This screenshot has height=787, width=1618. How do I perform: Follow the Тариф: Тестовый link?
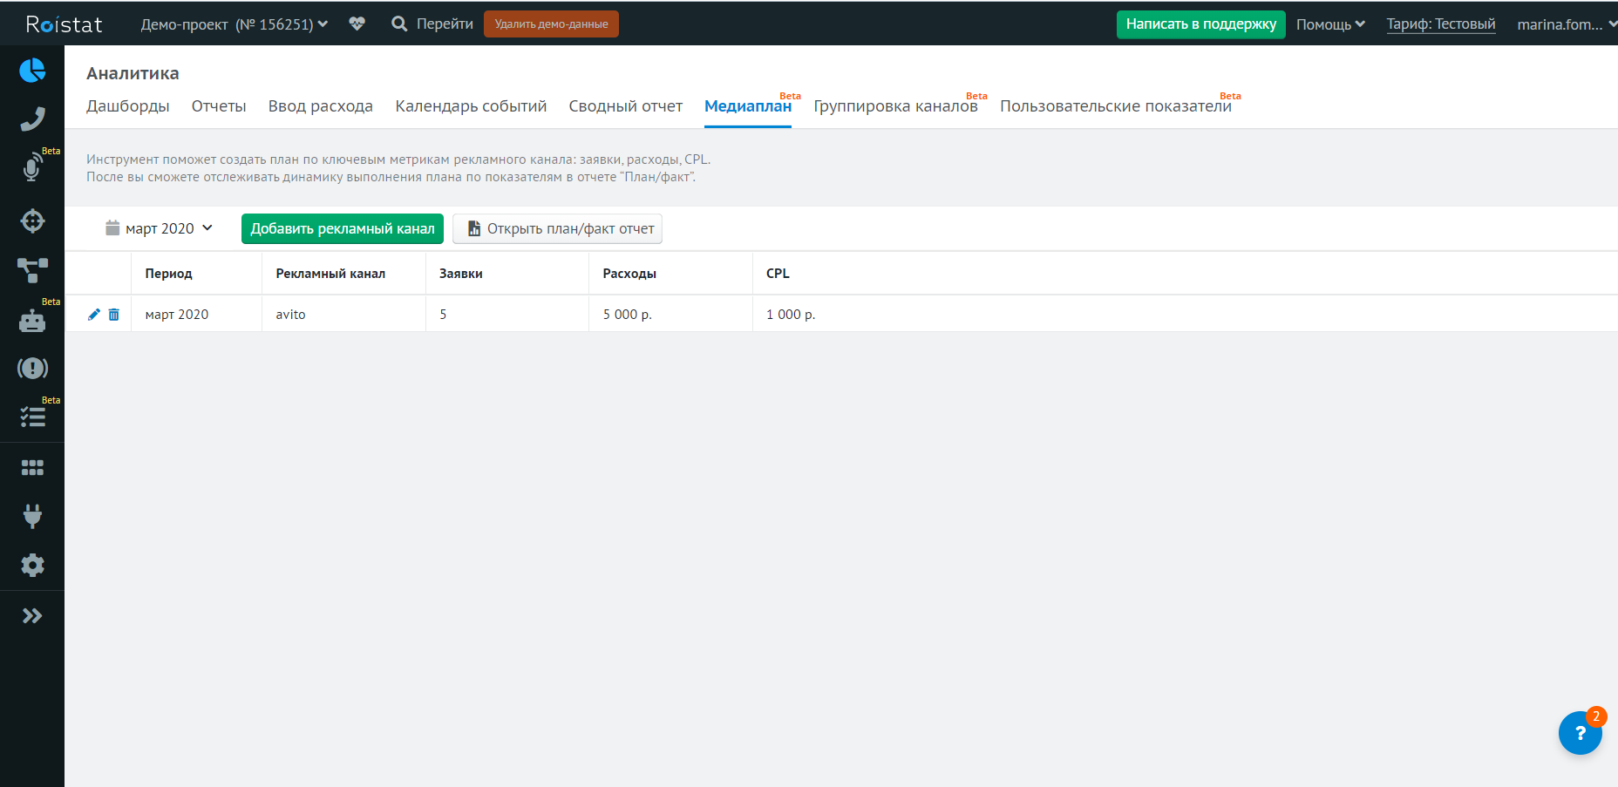[x=1440, y=24]
